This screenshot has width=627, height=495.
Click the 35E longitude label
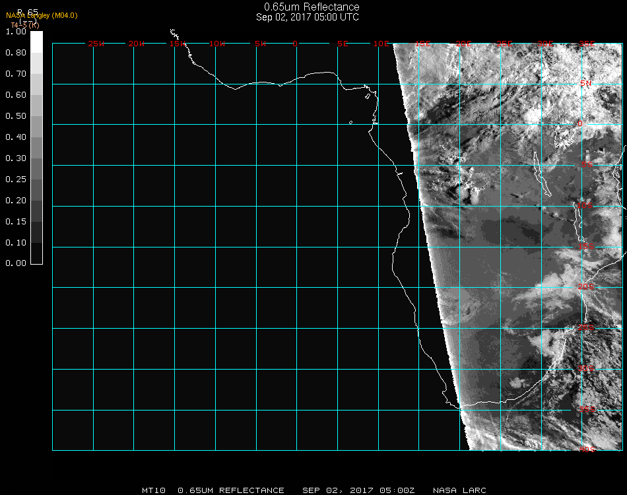[x=587, y=44]
